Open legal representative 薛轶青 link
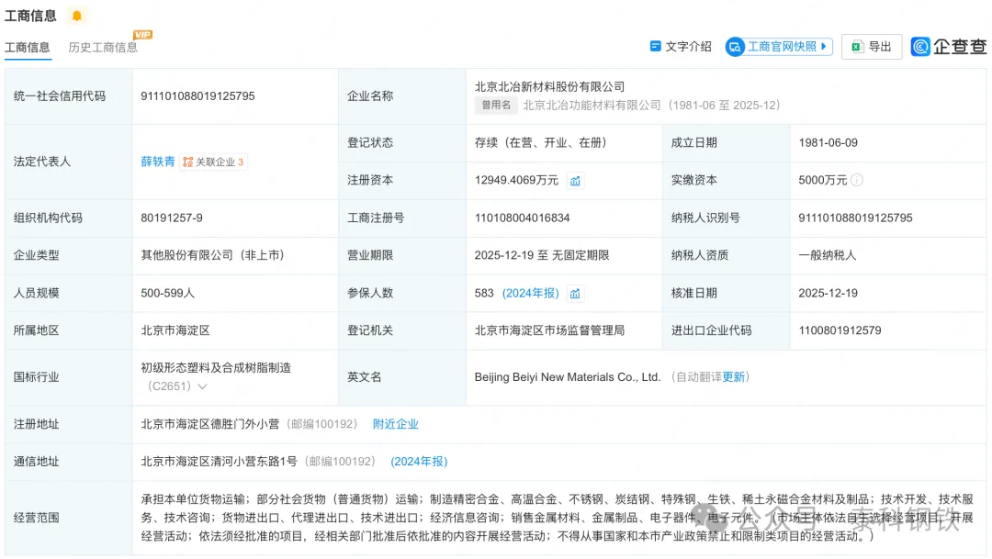 click(158, 162)
